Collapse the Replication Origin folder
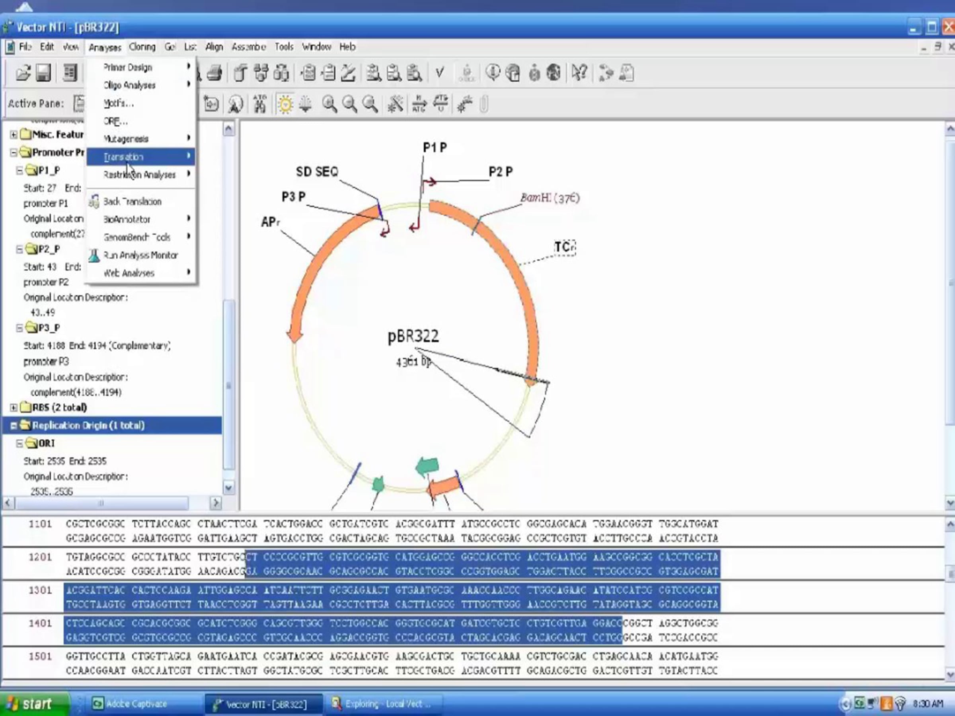The height and width of the screenshot is (716, 955). point(14,426)
